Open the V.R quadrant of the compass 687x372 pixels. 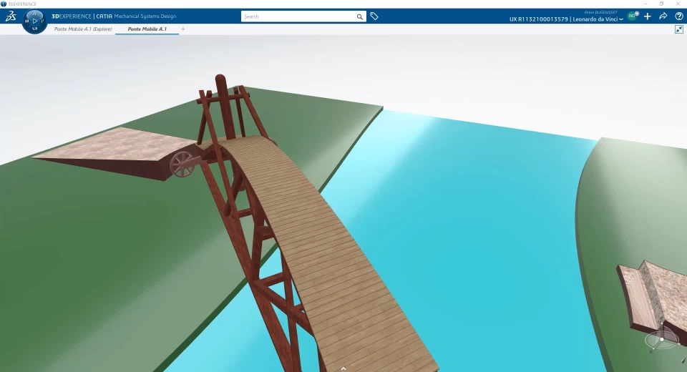click(x=34, y=29)
